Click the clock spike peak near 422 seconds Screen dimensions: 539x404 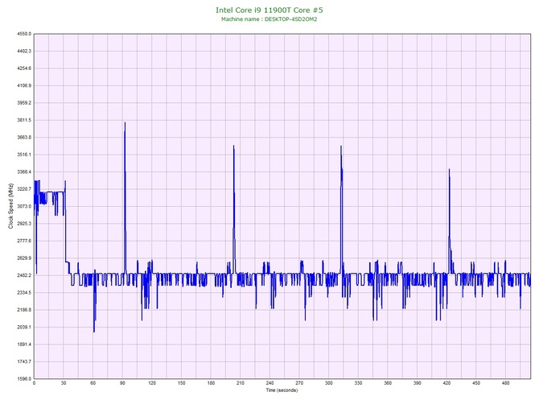coord(449,171)
